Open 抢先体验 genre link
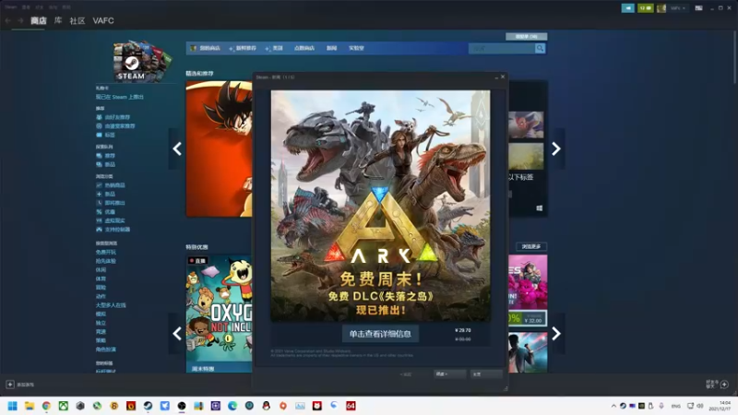Viewport: 738px width, 415px height. click(x=106, y=261)
